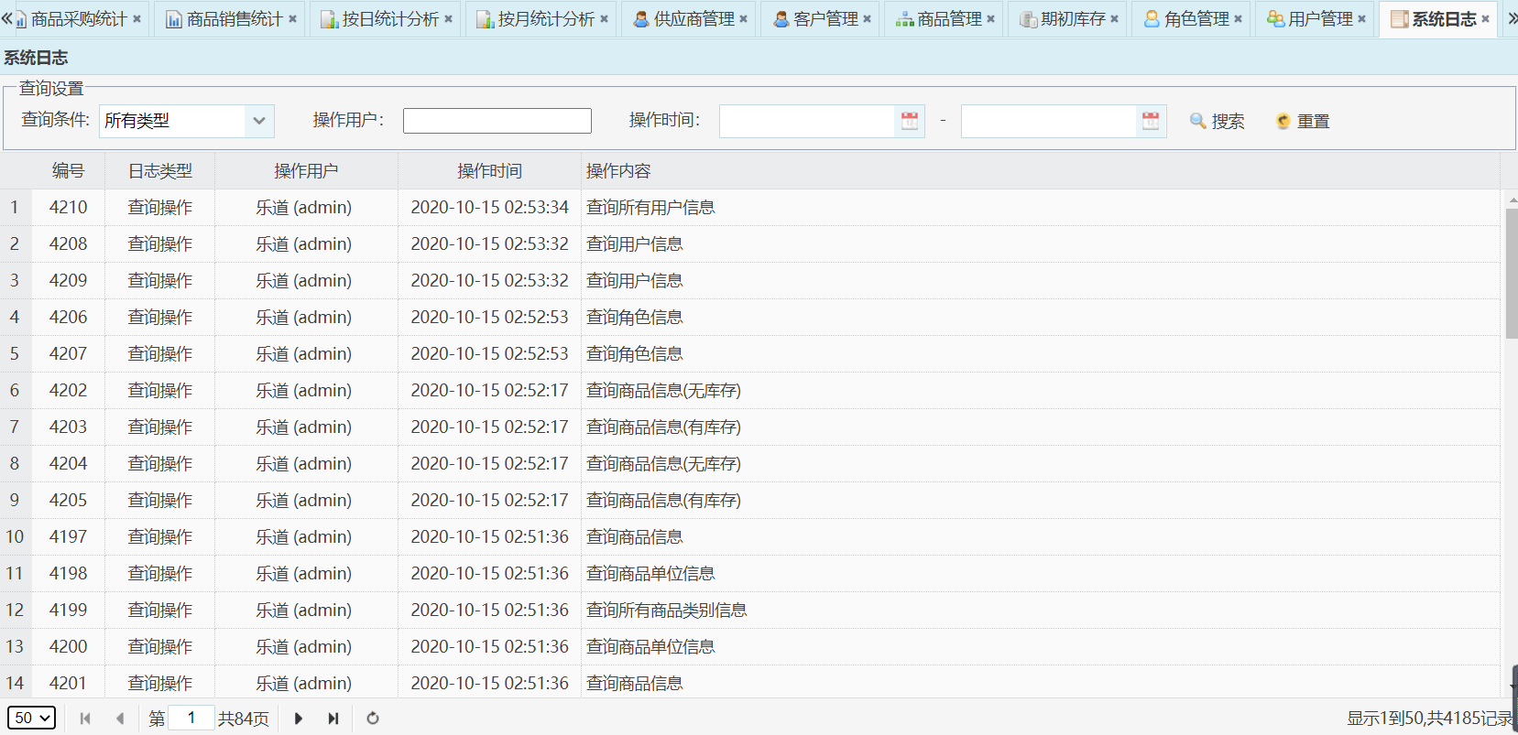Select the row 查询所有用户信息
Image resolution: width=1518 pixels, height=735 pixels.
(x=749, y=208)
